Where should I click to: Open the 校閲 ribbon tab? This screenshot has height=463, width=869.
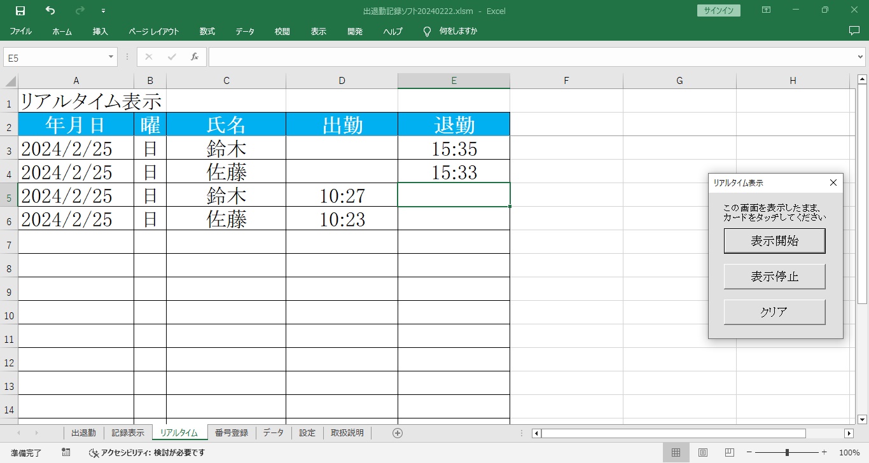coord(282,31)
